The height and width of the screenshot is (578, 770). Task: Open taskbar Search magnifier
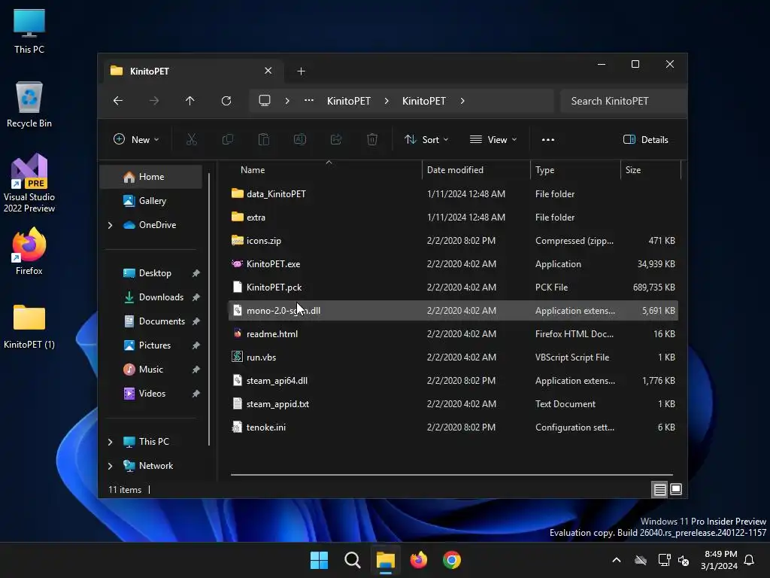coord(353,560)
